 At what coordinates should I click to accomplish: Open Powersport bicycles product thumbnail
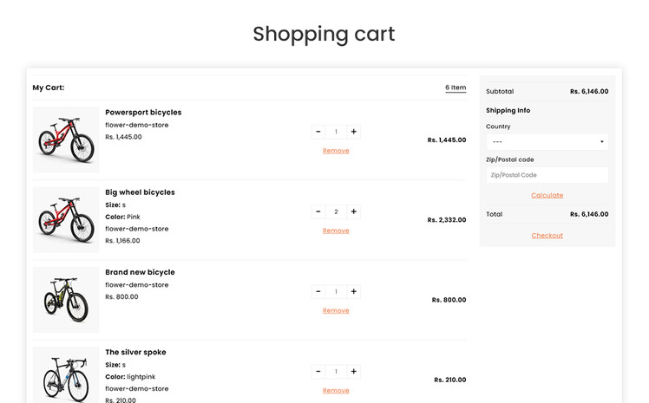point(66,140)
